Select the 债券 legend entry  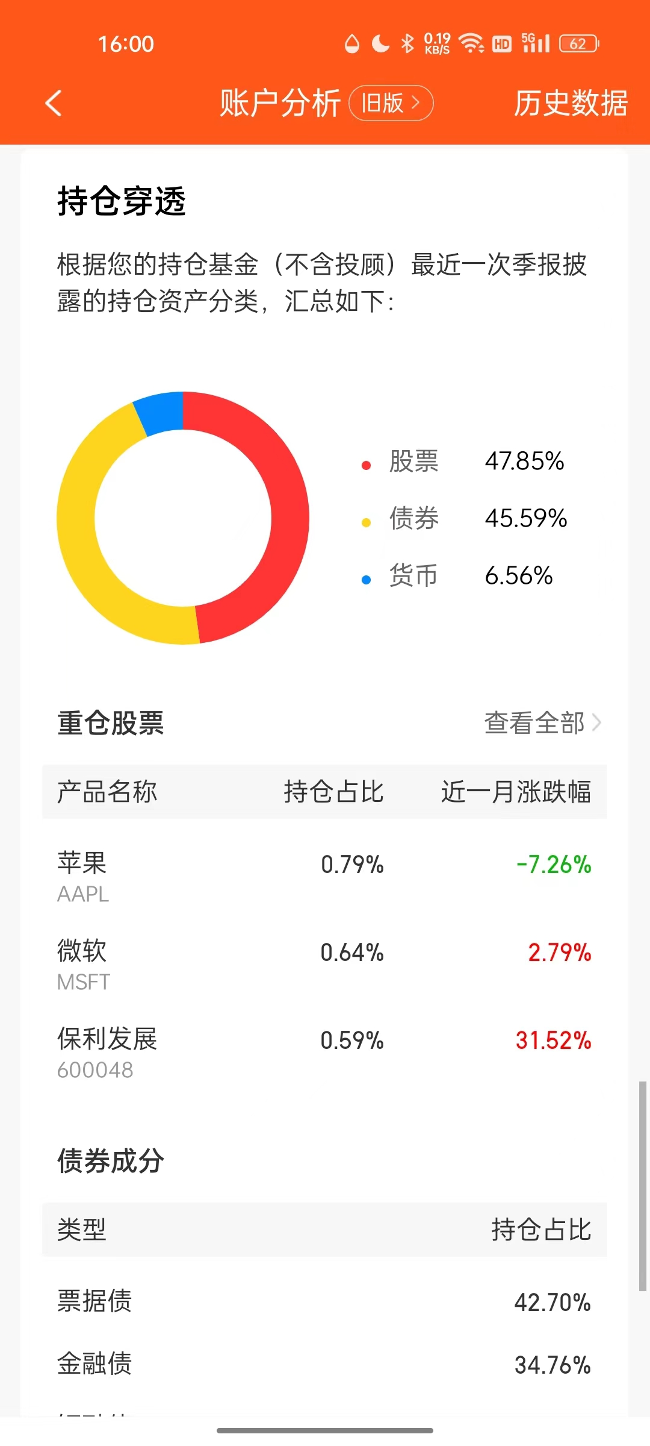(x=413, y=518)
